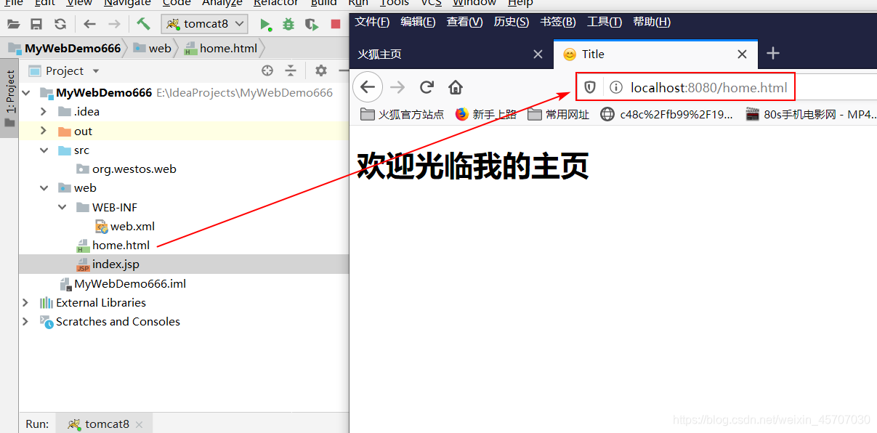This screenshot has height=433, width=877.
Task: Select org.westos.web package
Action: click(134, 169)
